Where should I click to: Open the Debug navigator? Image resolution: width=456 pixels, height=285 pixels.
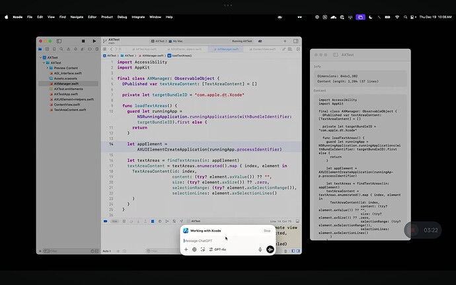(x=83, y=49)
